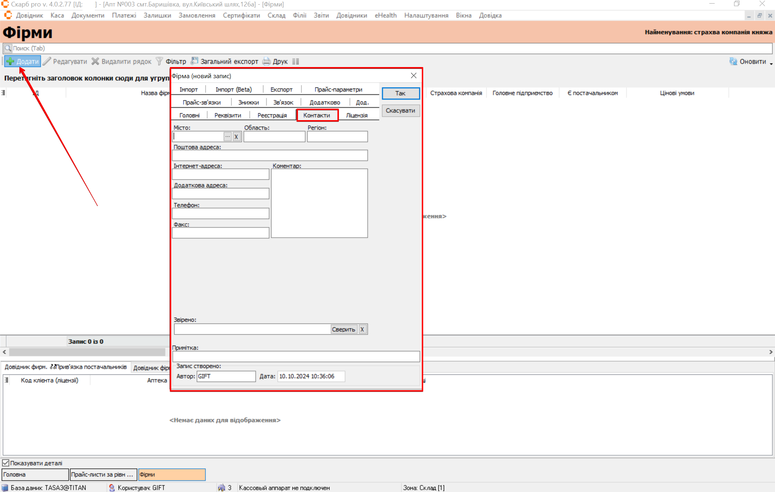Open grid column chooser left of ІД
The image size is (775, 492).
3,93
